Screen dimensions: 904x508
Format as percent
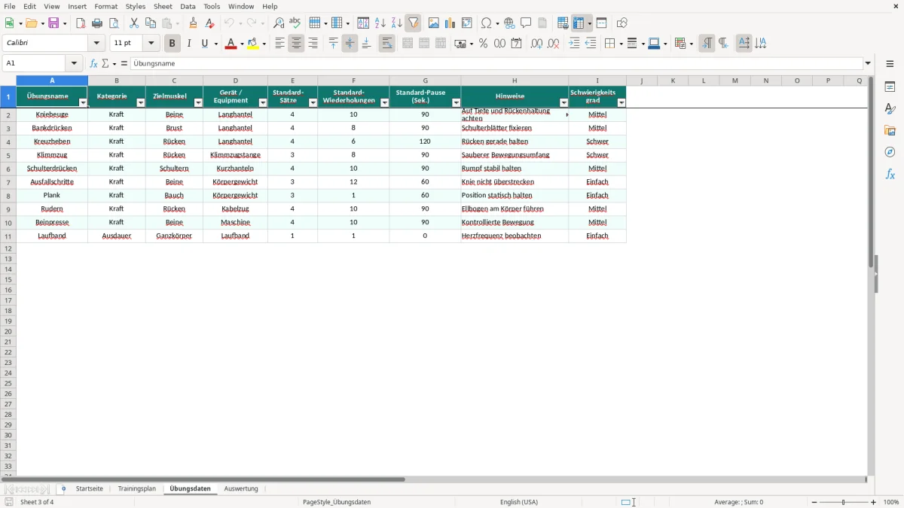click(x=483, y=44)
